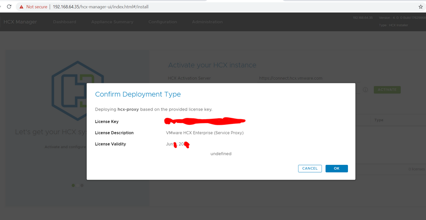The height and width of the screenshot is (220, 426).
Task: Click the Confirm Deployment Type heading
Action: [x=138, y=94]
